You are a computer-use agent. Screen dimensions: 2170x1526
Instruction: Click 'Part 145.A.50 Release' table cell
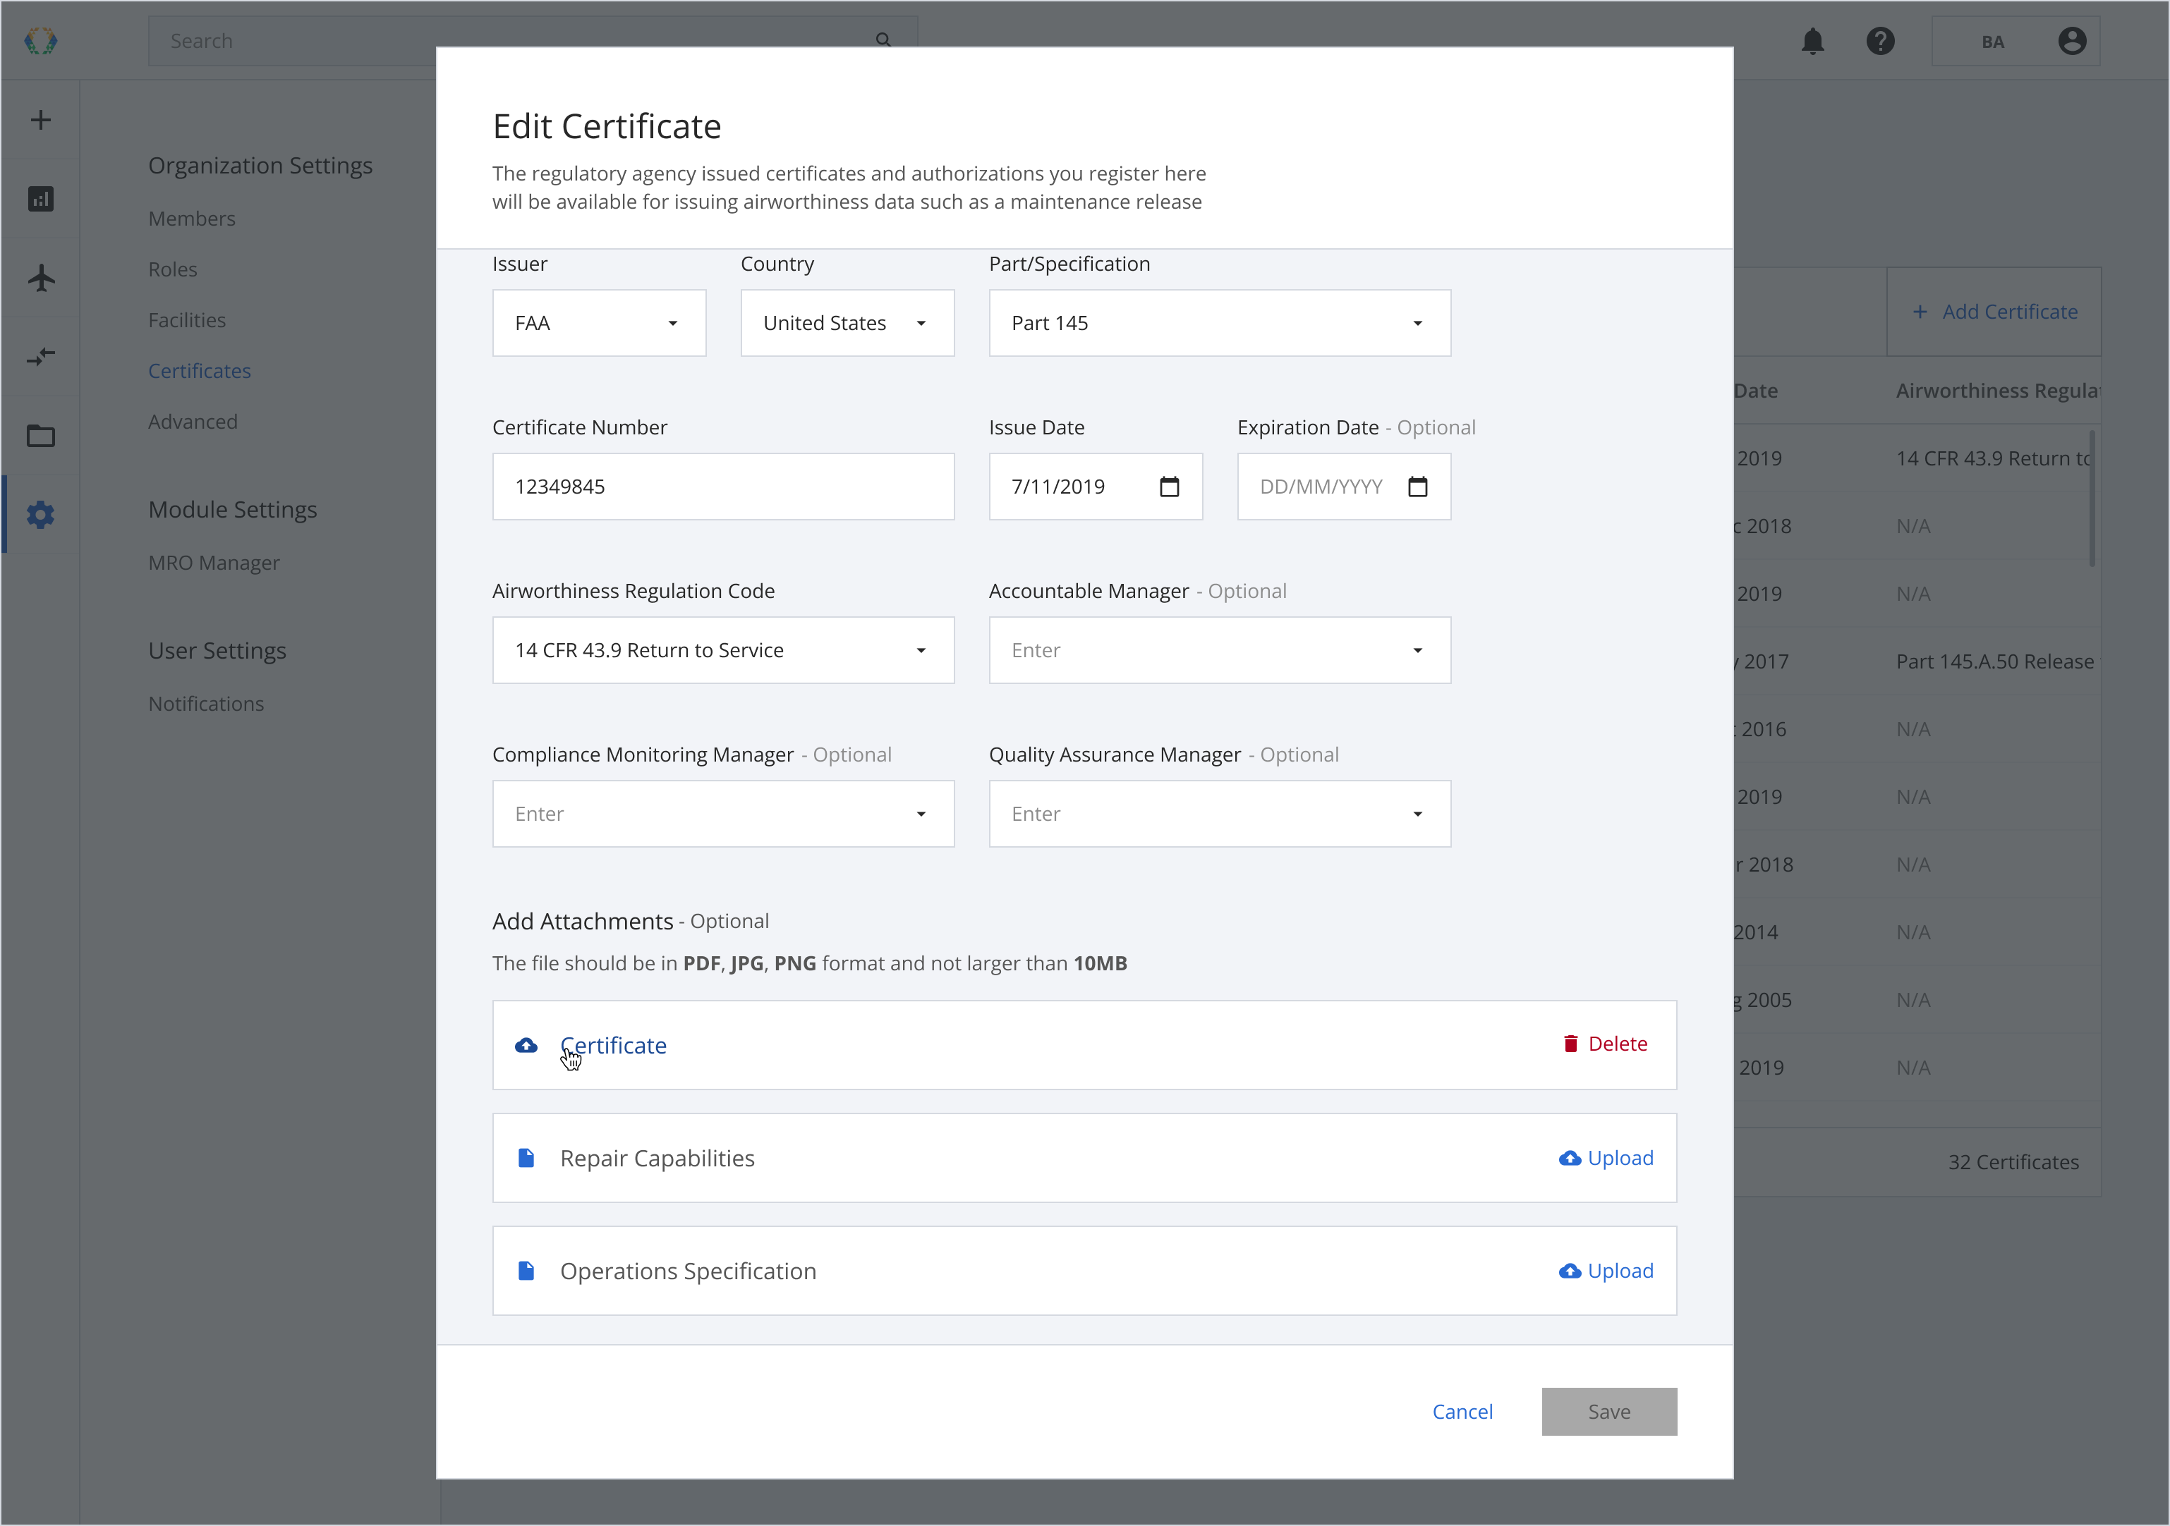pyautogui.click(x=1994, y=661)
